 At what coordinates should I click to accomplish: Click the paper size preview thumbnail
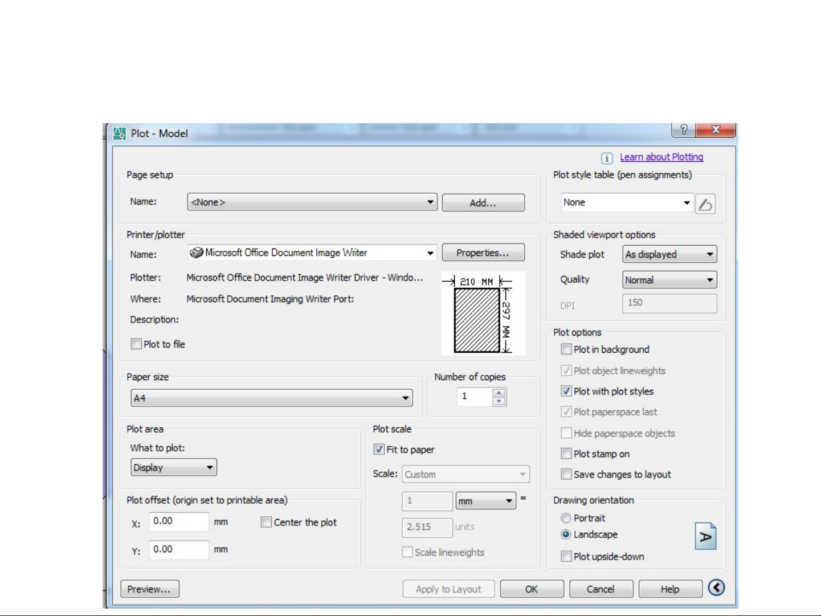(483, 313)
